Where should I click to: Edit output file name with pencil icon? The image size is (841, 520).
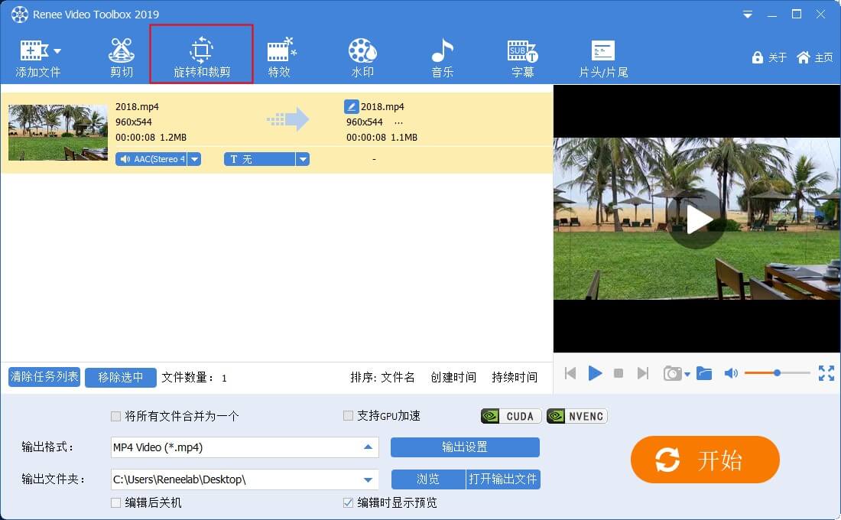coord(352,106)
